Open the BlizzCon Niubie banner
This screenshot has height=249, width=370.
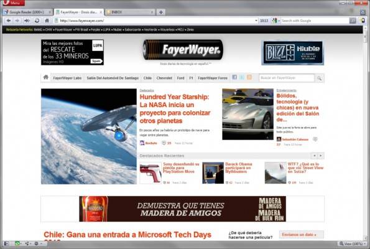[293, 52]
